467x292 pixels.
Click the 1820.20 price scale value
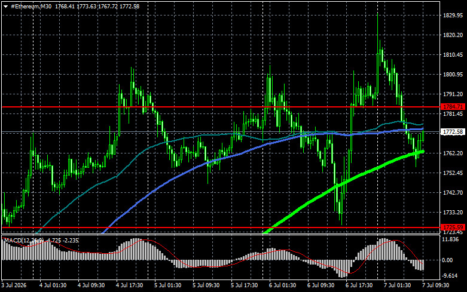[x=453, y=35]
